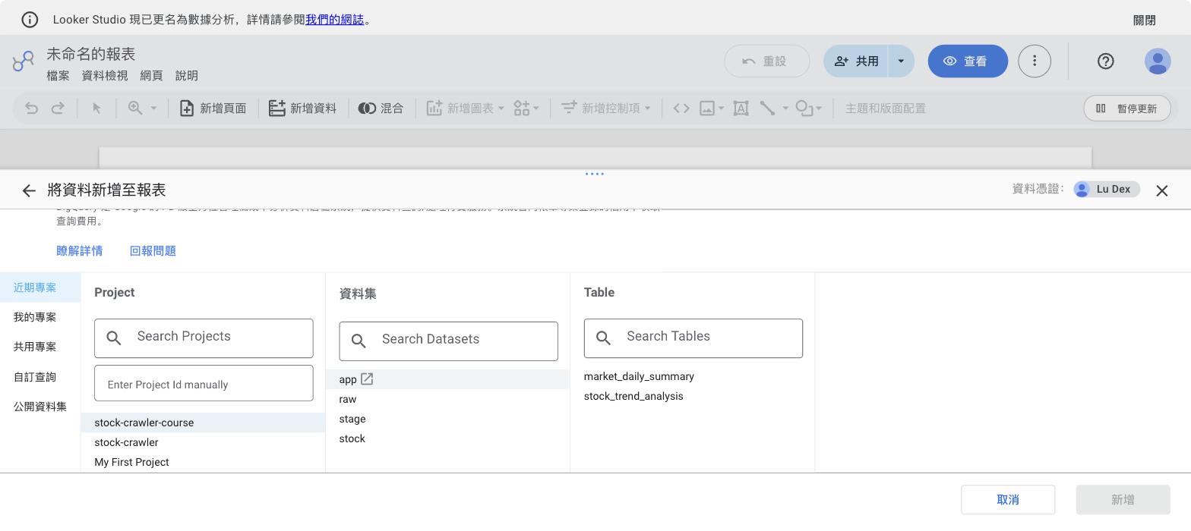Click the text box tool icon
Screen dimensions: 1191x531
pyautogui.click(x=741, y=108)
